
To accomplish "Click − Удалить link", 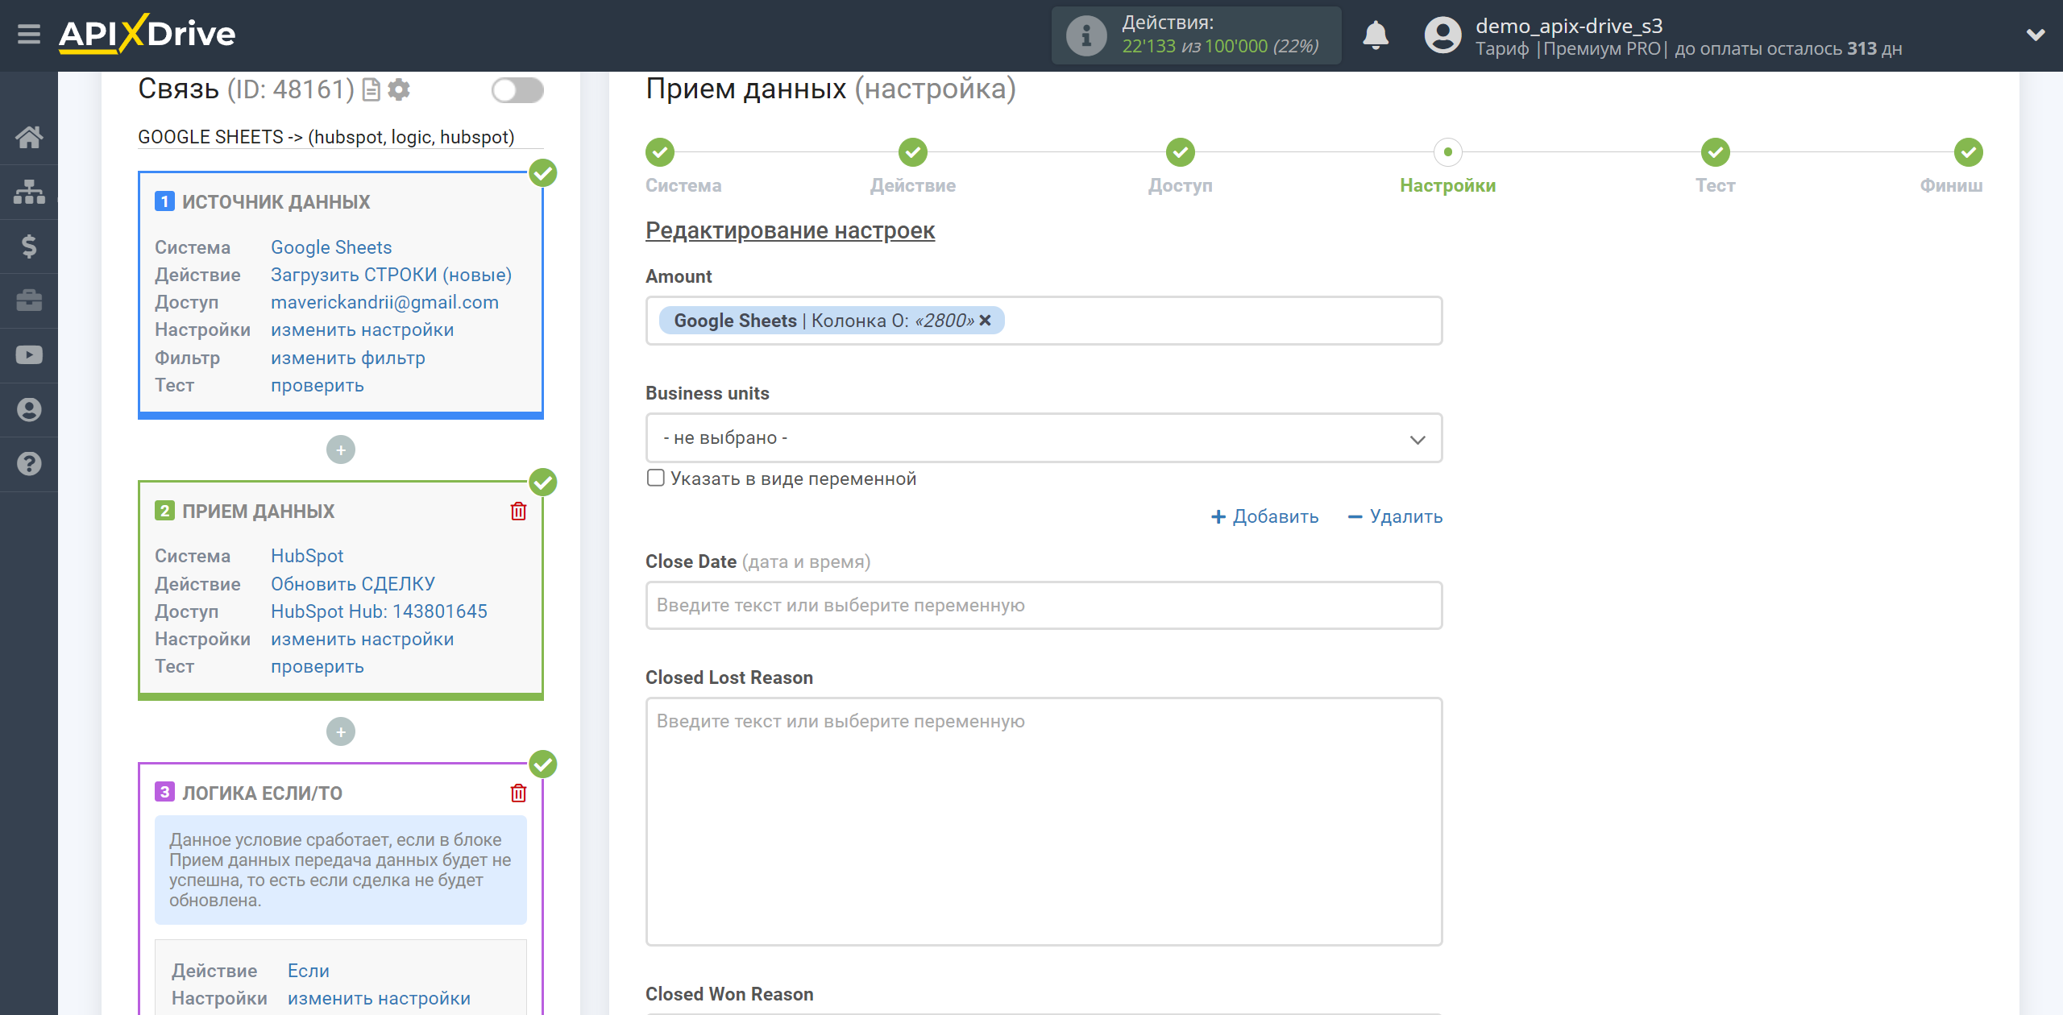I will 1395,516.
